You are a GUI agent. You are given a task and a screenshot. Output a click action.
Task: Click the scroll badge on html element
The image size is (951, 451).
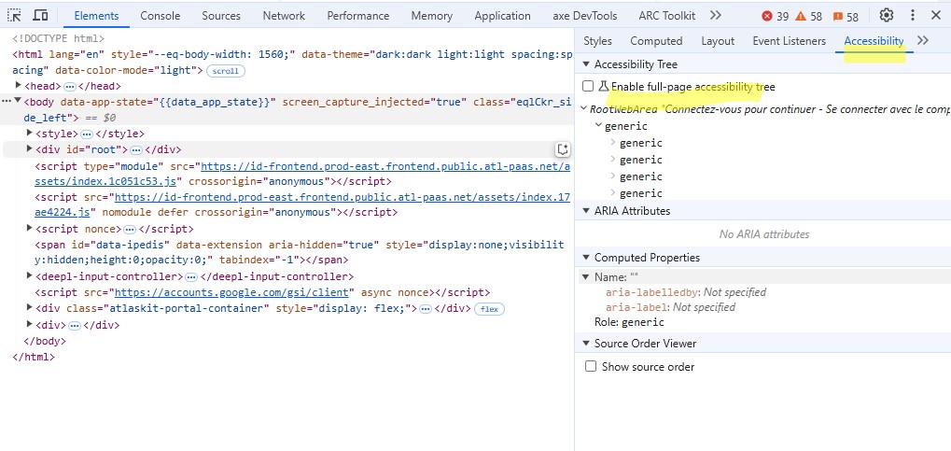coord(225,71)
